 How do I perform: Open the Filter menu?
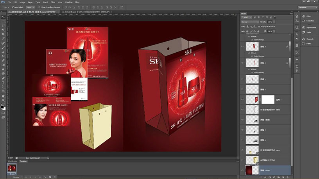coord(52,2)
